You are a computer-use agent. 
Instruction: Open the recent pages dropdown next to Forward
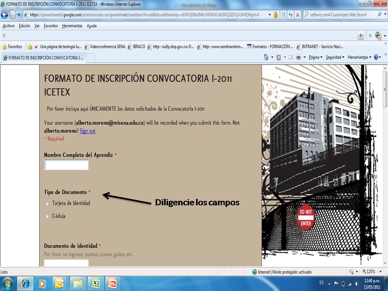pos(19,15)
